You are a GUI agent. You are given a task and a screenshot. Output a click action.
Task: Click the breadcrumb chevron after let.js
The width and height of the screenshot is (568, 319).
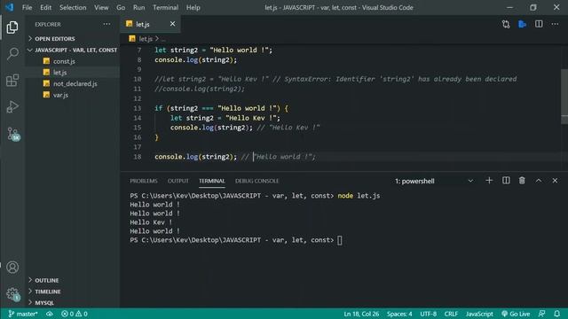click(157, 38)
